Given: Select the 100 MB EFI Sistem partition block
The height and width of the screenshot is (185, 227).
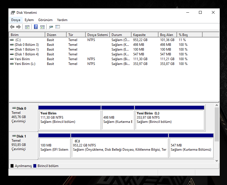Looking at the screenshot, I should pos(55,146).
